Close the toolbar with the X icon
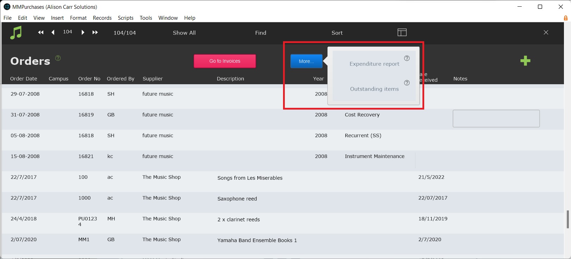571x259 pixels. click(546, 32)
